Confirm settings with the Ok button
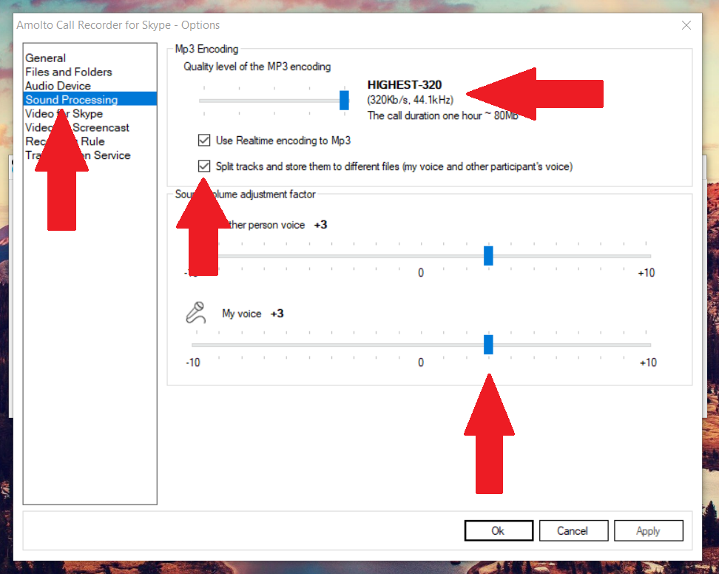 [499, 530]
